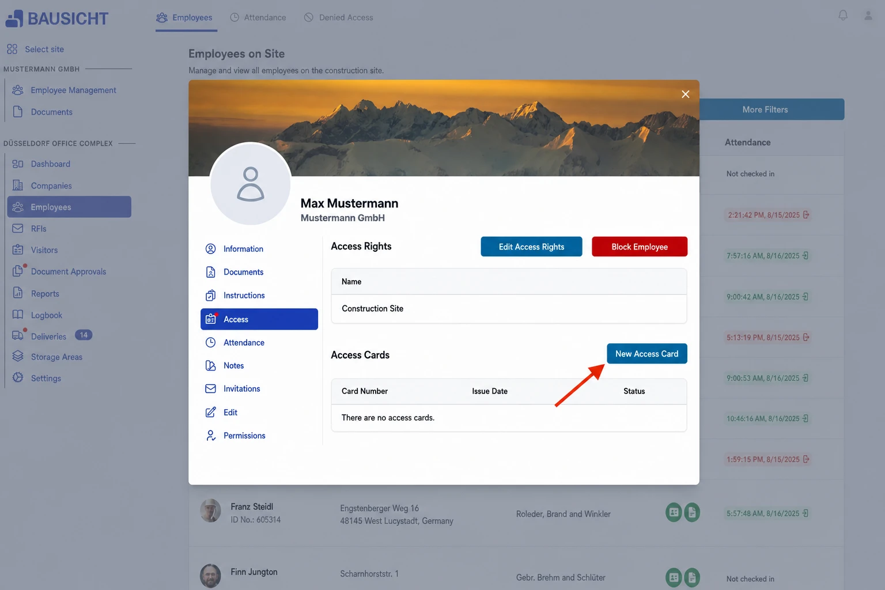Click Max Mustermann's avatar placeholder
The image size is (885, 590).
click(x=251, y=184)
